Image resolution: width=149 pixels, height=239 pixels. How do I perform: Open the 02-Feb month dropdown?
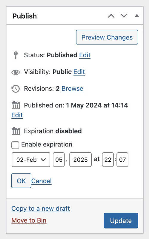pyautogui.click(x=31, y=160)
